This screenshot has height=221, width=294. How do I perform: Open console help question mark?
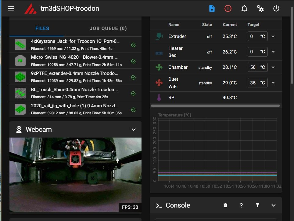(241, 205)
